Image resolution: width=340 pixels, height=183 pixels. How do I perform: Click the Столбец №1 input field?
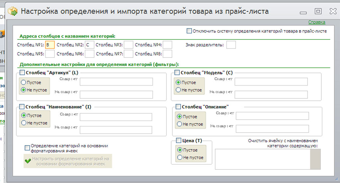[50, 45]
